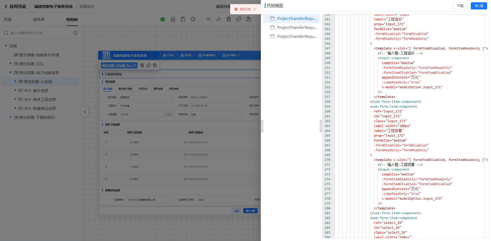Click the trash delete icon in the top toolbar
This screenshot has width=491, height=241.
[x=229, y=19]
